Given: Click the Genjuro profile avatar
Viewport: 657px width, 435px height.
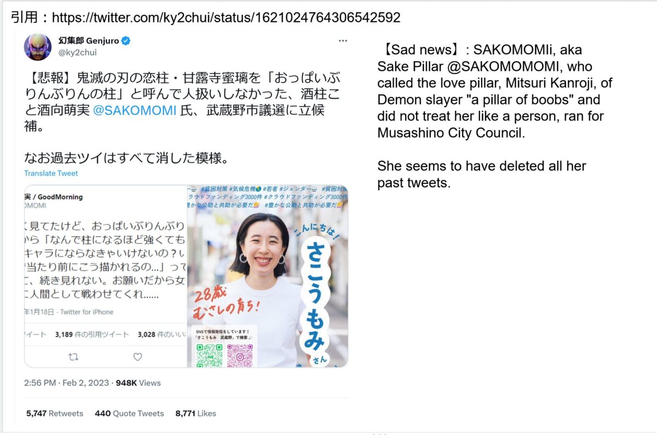Looking at the screenshot, I should pos(38,47).
